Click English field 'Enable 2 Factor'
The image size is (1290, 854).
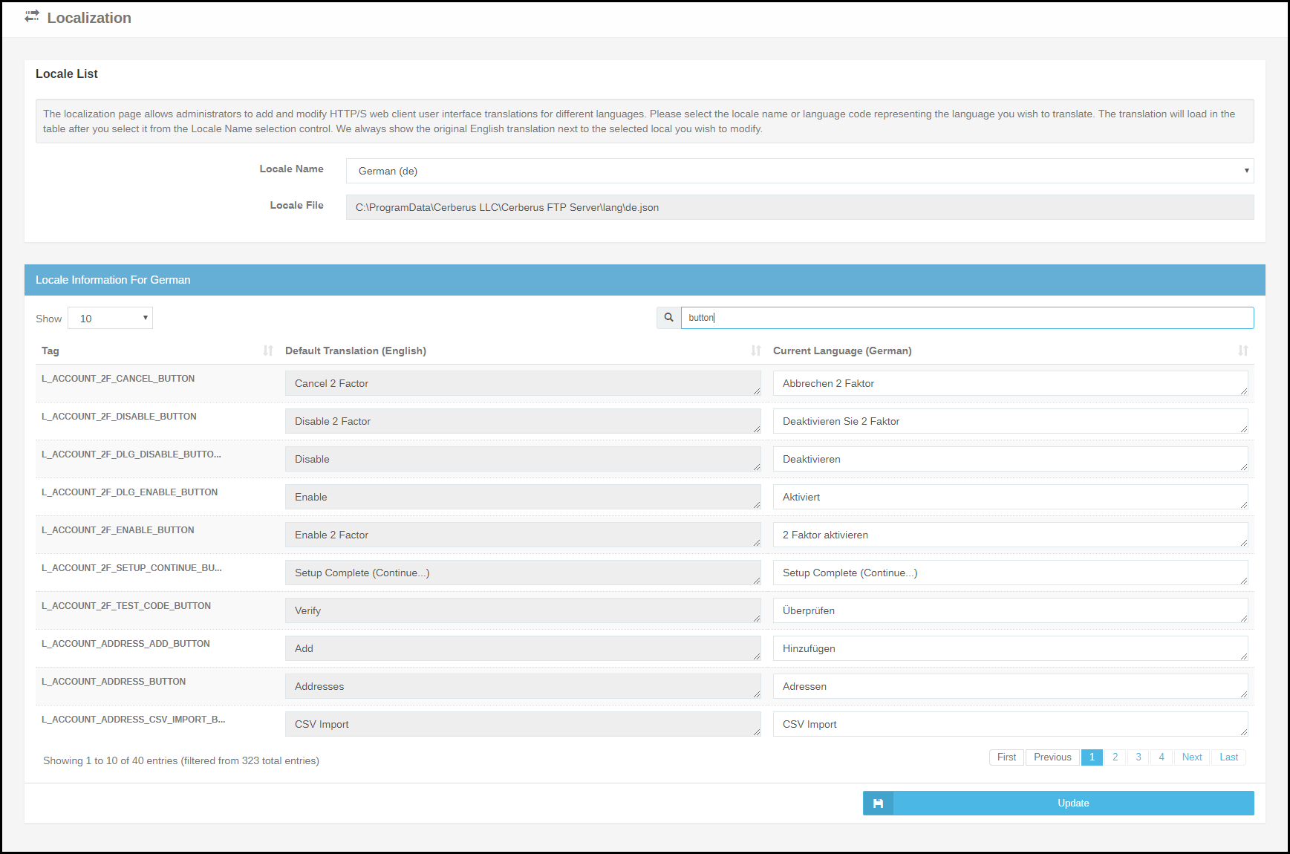tap(523, 535)
